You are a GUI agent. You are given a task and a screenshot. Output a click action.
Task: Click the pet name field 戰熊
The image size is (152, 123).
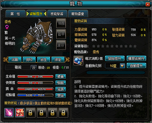[x=18, y=68]
